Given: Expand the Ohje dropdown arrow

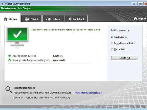Looking at the screenshot, I should [145, 19].
